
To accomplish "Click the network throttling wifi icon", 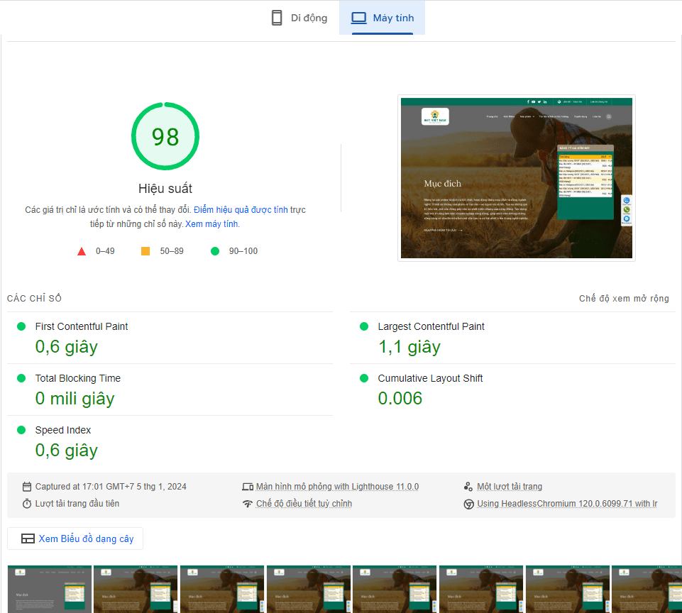I will coord(248,504).
